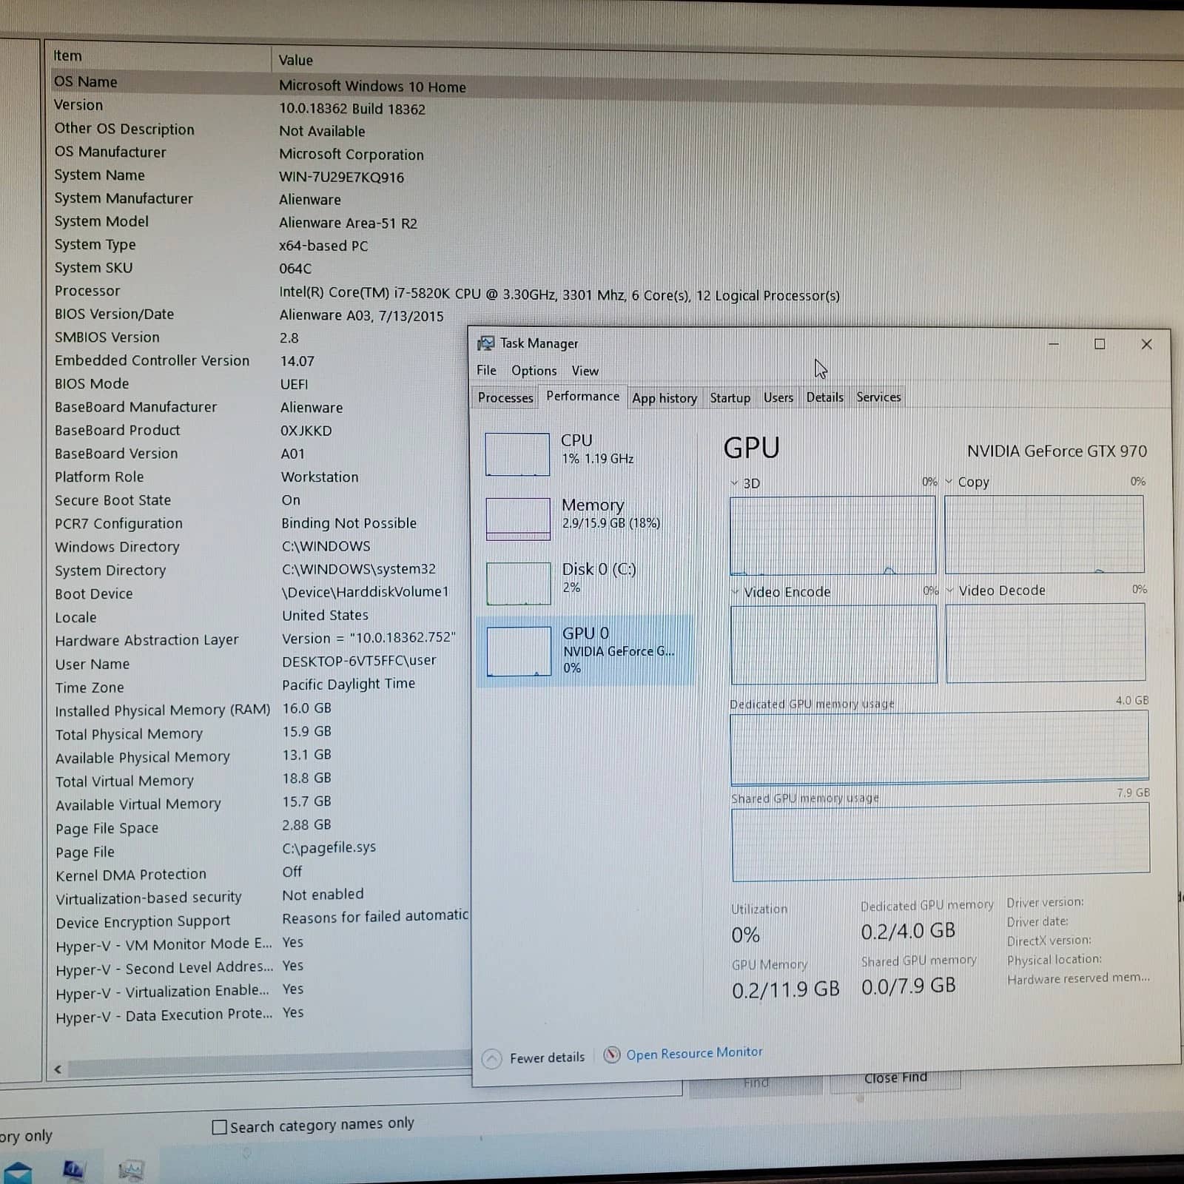1184x1184 pixels.
Task: Open the Options menu in Task Manager
Action: (x=534, y=371)
